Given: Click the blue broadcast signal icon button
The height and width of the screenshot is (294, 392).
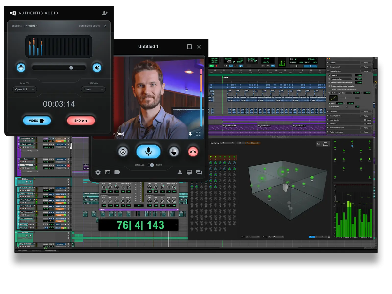Looking at the screenshot, I should (21, 68).
